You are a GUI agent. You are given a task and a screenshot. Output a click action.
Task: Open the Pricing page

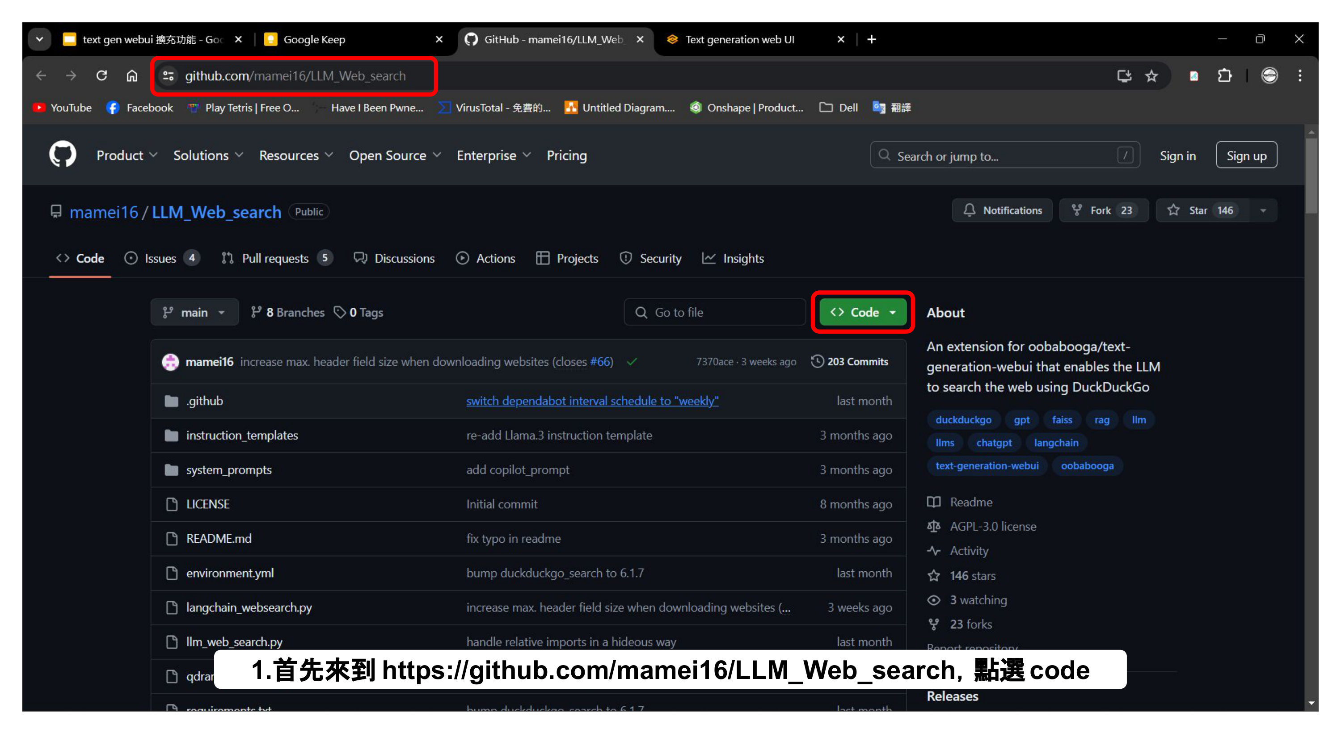(x=566, y=155)
